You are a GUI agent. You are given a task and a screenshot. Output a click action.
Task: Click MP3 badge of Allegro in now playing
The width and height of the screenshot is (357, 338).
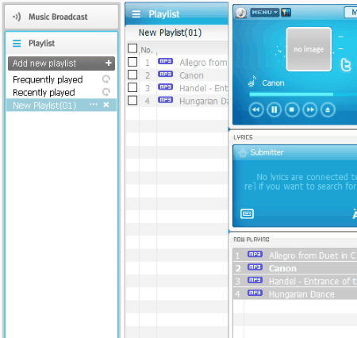click(x=255, y=255)
